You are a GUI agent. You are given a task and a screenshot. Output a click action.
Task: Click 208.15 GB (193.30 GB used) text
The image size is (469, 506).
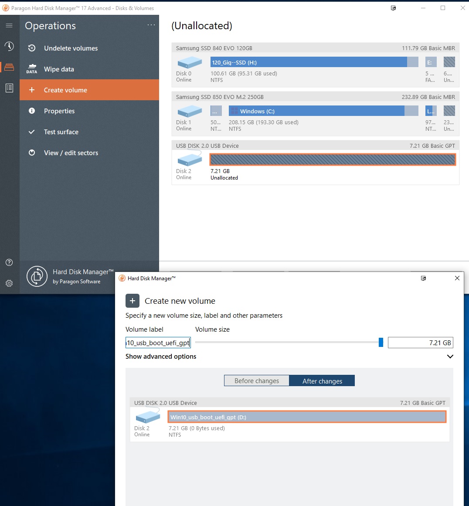pos(263,122)
